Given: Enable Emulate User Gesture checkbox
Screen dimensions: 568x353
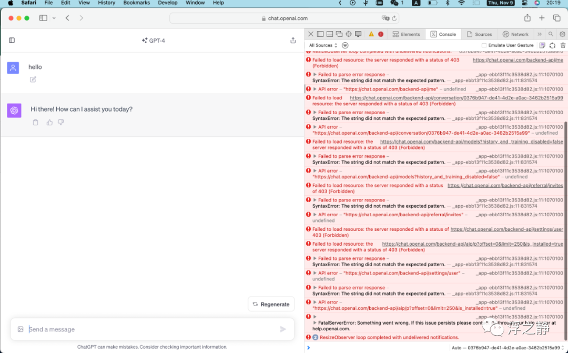Looking at the screenshot, I should (x=484, y=45).
